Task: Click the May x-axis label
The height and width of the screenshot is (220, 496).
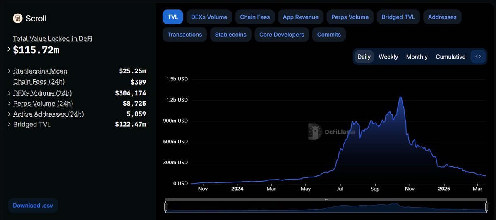Action: pyautogui.click(x=306, y=189)
